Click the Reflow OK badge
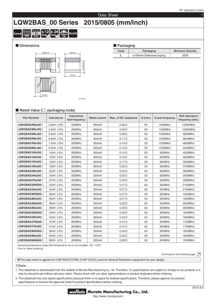 (64, 33)
